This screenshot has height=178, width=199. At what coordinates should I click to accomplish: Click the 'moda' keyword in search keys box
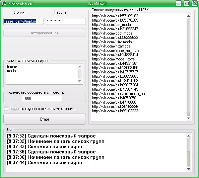pos(12,71)
